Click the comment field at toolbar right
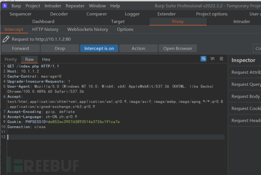 (x=257, y=48)
